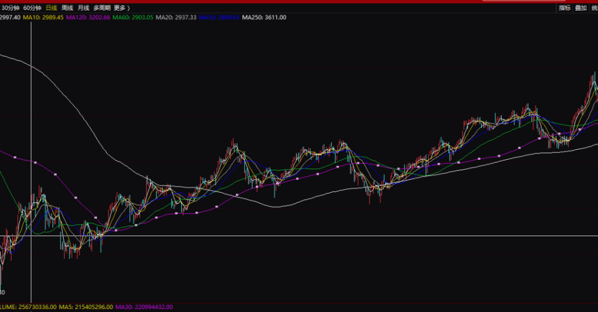The width and height of the screenshot is (598, 312).
Task: Open the 月线 monthly chart tab
Action: [83, 8]
